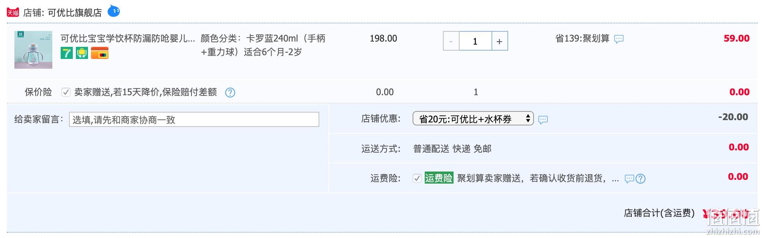Click the sippy cup product thumbnail
Screen dimensions: 763x238
pos(33,50)
